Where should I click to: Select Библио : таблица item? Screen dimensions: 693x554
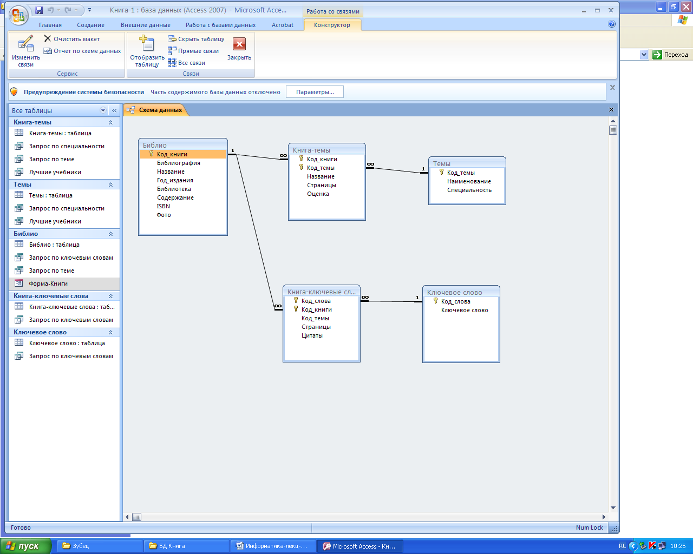click(x=64, y=245)
